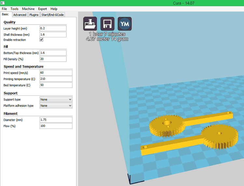
Task: Click the 'Enable retraction' label
Action: coord(15,40)
